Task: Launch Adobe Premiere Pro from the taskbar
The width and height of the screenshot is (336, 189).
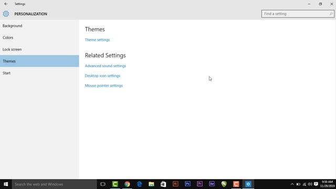Action: pos(199,184)
